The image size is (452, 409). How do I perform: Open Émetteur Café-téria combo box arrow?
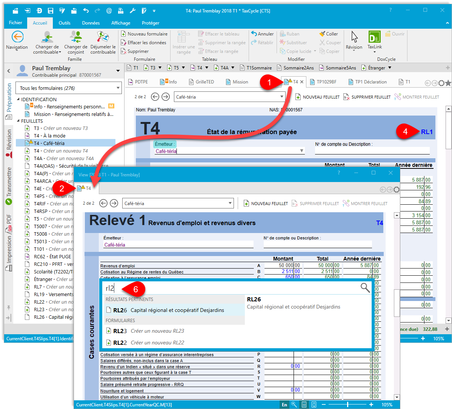pos(301,151)
